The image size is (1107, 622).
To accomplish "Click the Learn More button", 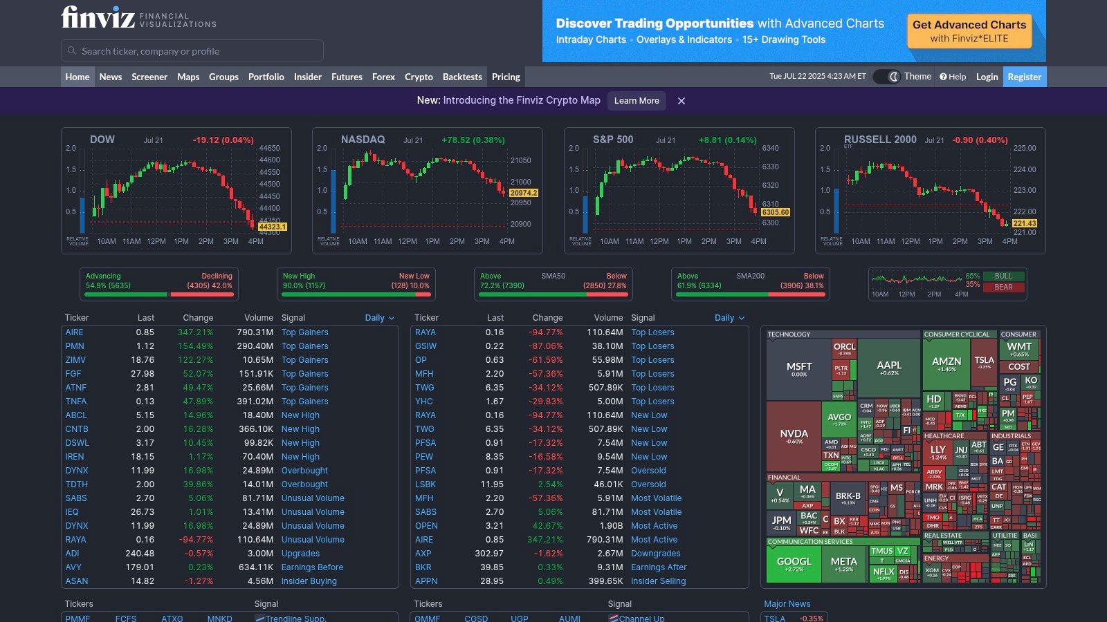I will (x=637, y=101).
